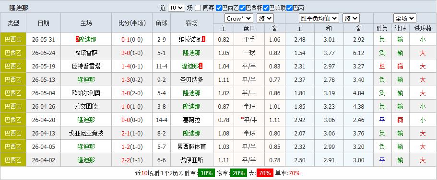437x180 pixels.
Task: Uncheck the 巴丙 league filter checkbox
Action: click(x=289, y=8)
